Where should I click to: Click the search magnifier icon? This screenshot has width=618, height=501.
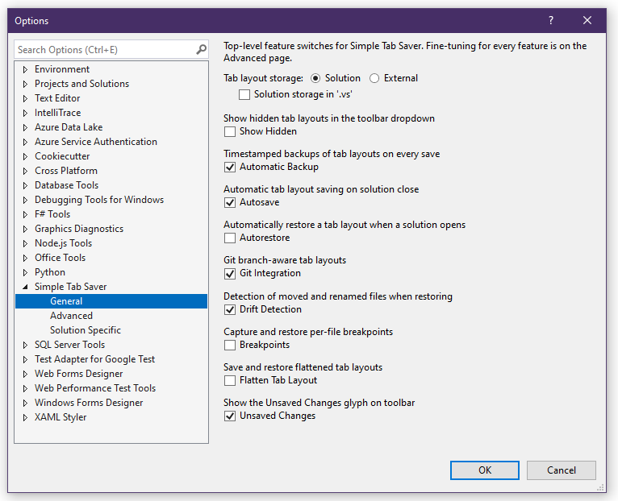(201, 50)
